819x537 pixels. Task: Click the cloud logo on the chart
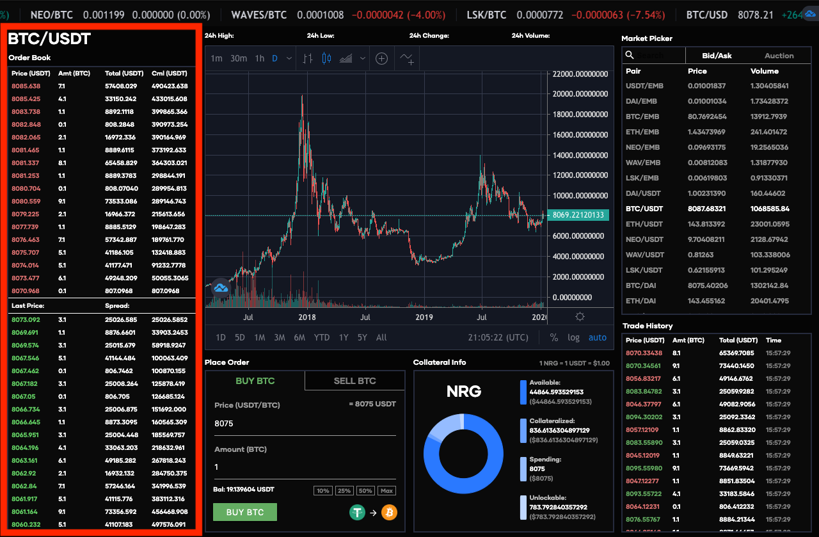pyautogui.click(x=221, y=288)
